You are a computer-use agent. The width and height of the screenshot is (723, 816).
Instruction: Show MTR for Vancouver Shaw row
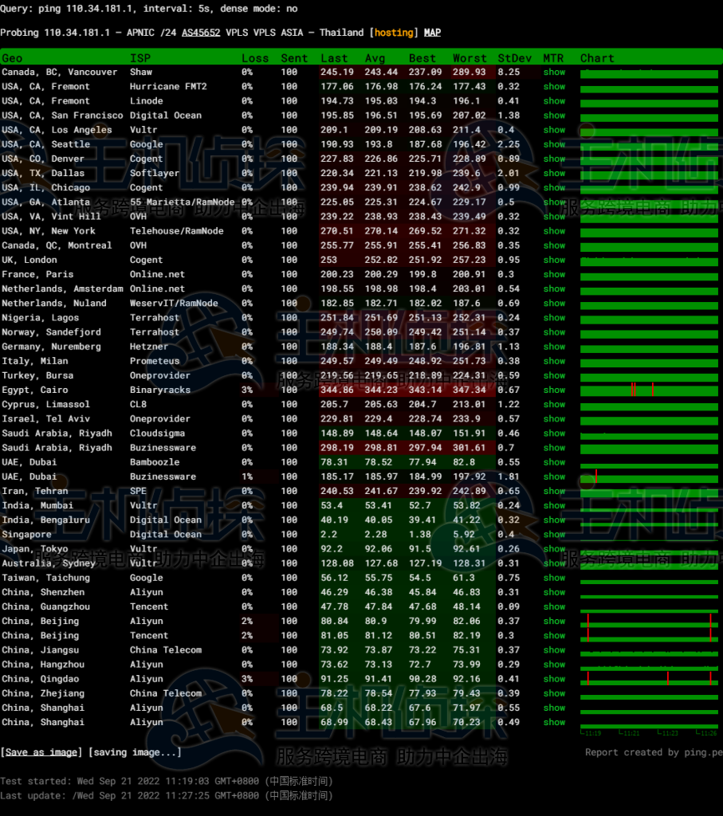click(554, 73)
